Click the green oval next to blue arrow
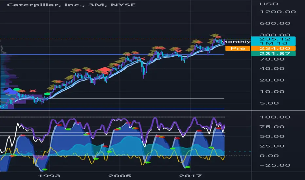The image size is (305, 180). pyautogui.click(x=17, y=90)
